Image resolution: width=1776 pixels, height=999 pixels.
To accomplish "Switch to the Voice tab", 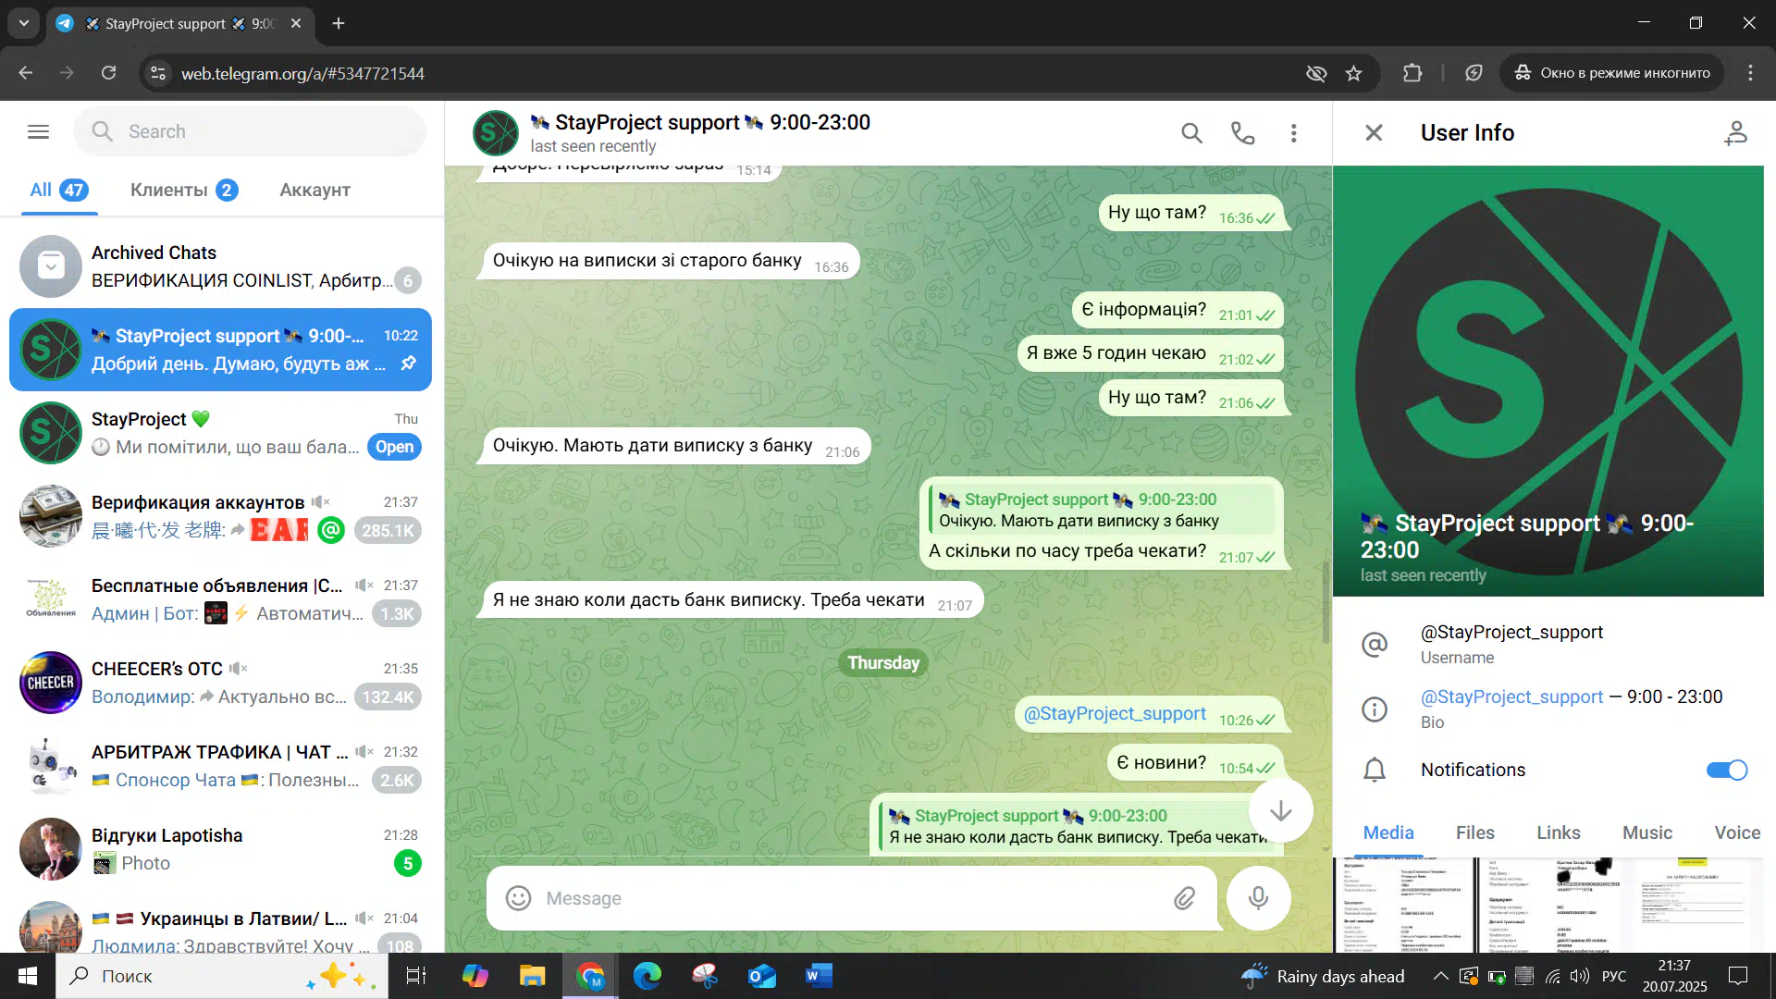I will (x=1736, y=832).
